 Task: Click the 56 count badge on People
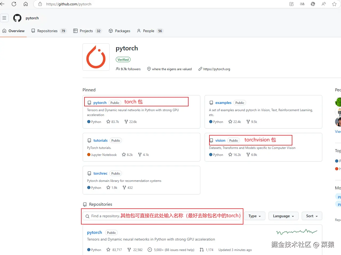tap(160, 31)
